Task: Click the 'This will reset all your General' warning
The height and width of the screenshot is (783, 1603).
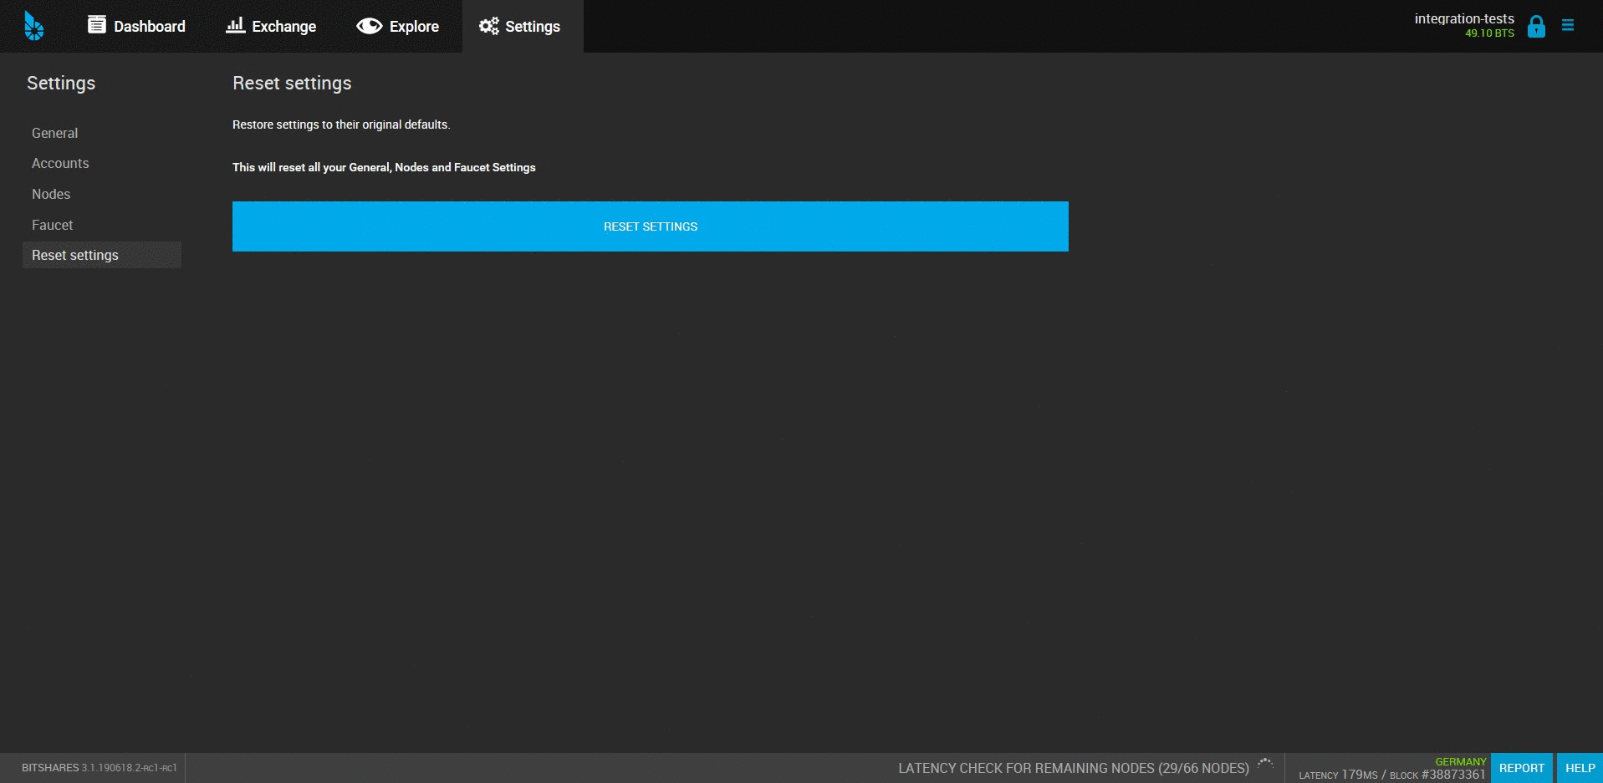Action: [x=384, y=167]
